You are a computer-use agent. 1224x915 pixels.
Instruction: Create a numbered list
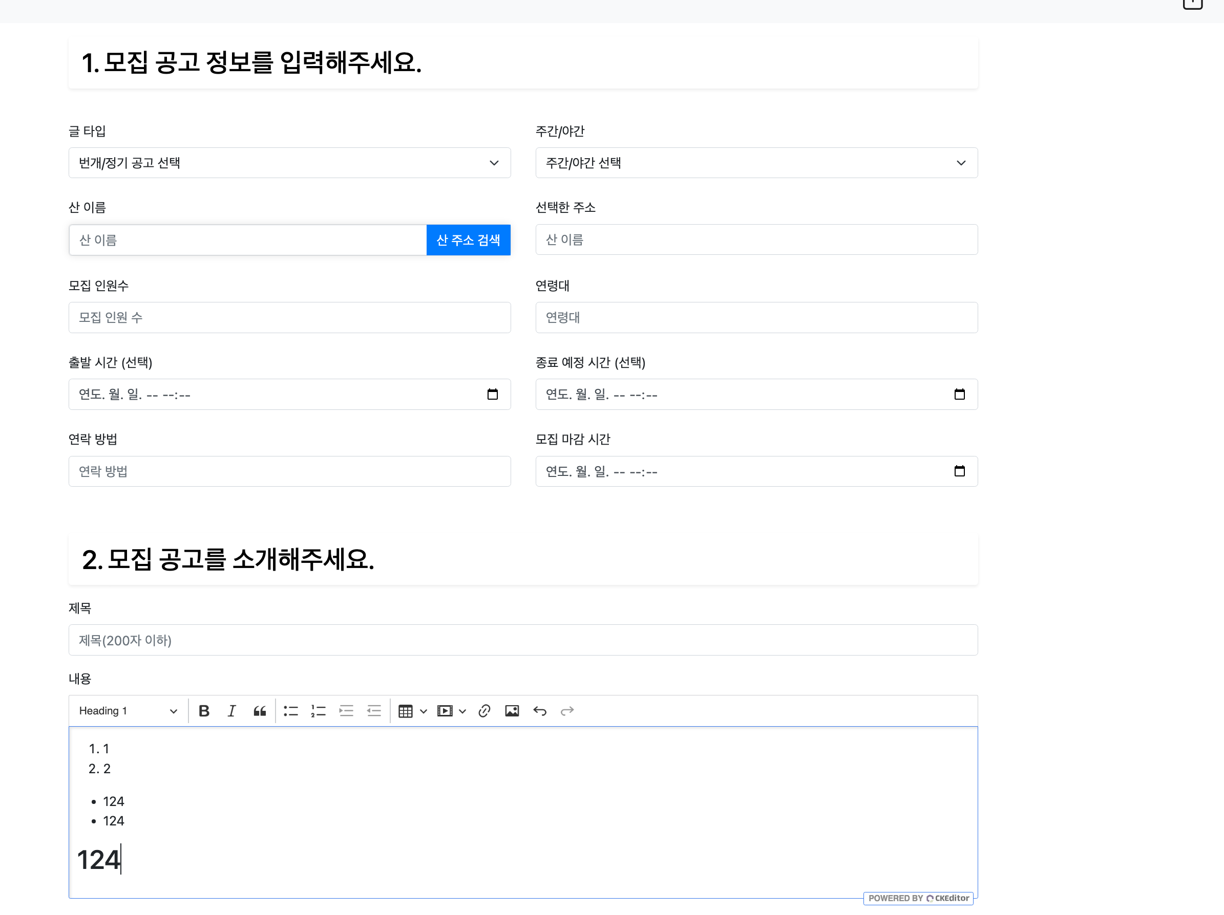[318, 710]
